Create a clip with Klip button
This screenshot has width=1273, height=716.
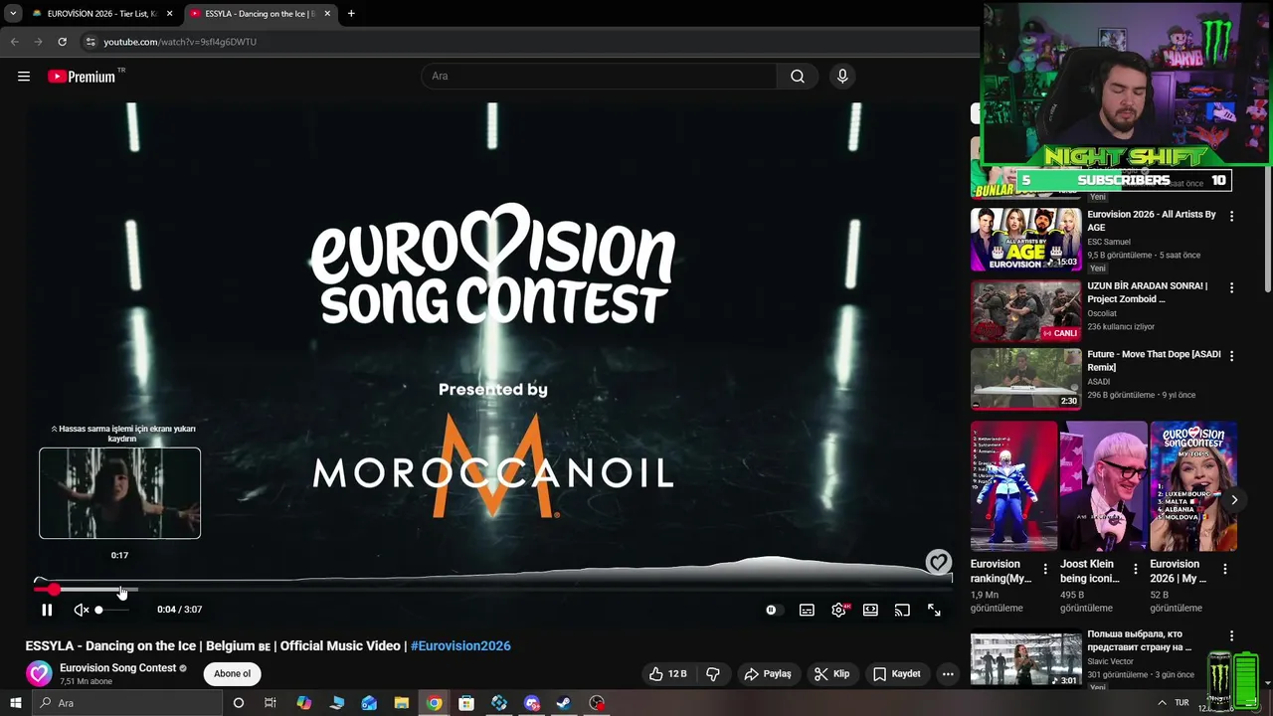click(x=832, y=674)
